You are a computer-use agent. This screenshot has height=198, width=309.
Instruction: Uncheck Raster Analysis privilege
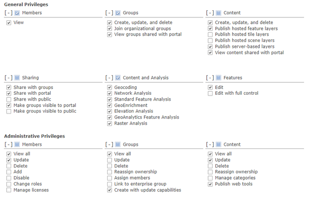(x=110, y=123)
